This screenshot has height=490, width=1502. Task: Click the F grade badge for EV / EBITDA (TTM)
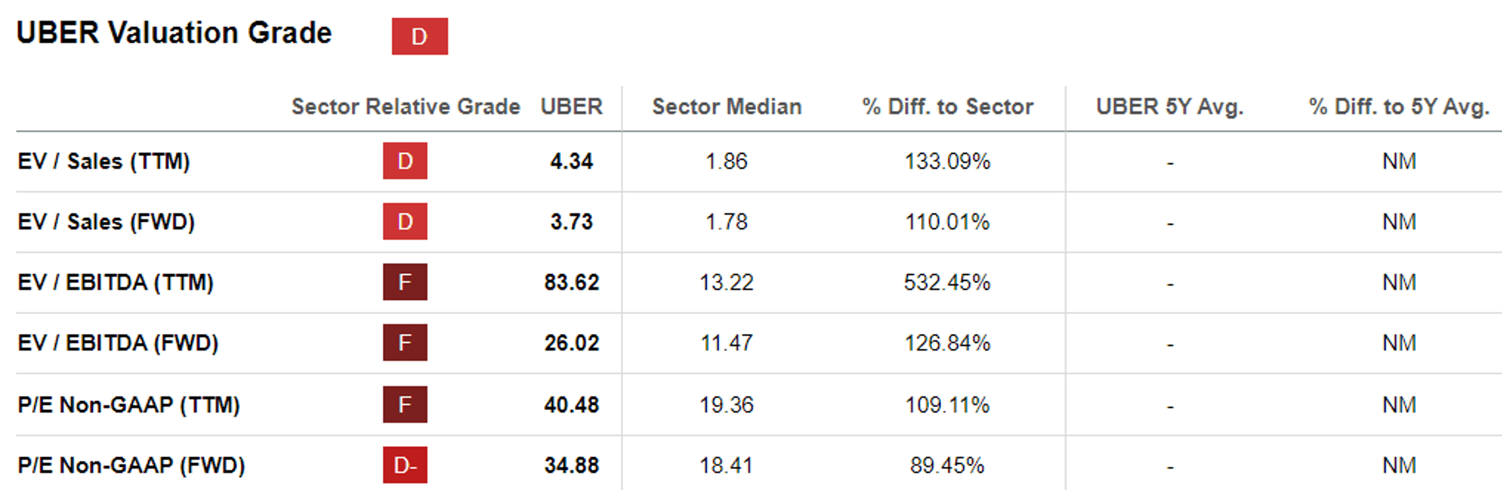405,282
